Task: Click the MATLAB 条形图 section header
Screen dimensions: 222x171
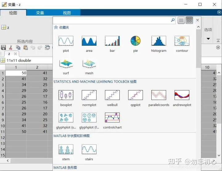Action: 65,168
